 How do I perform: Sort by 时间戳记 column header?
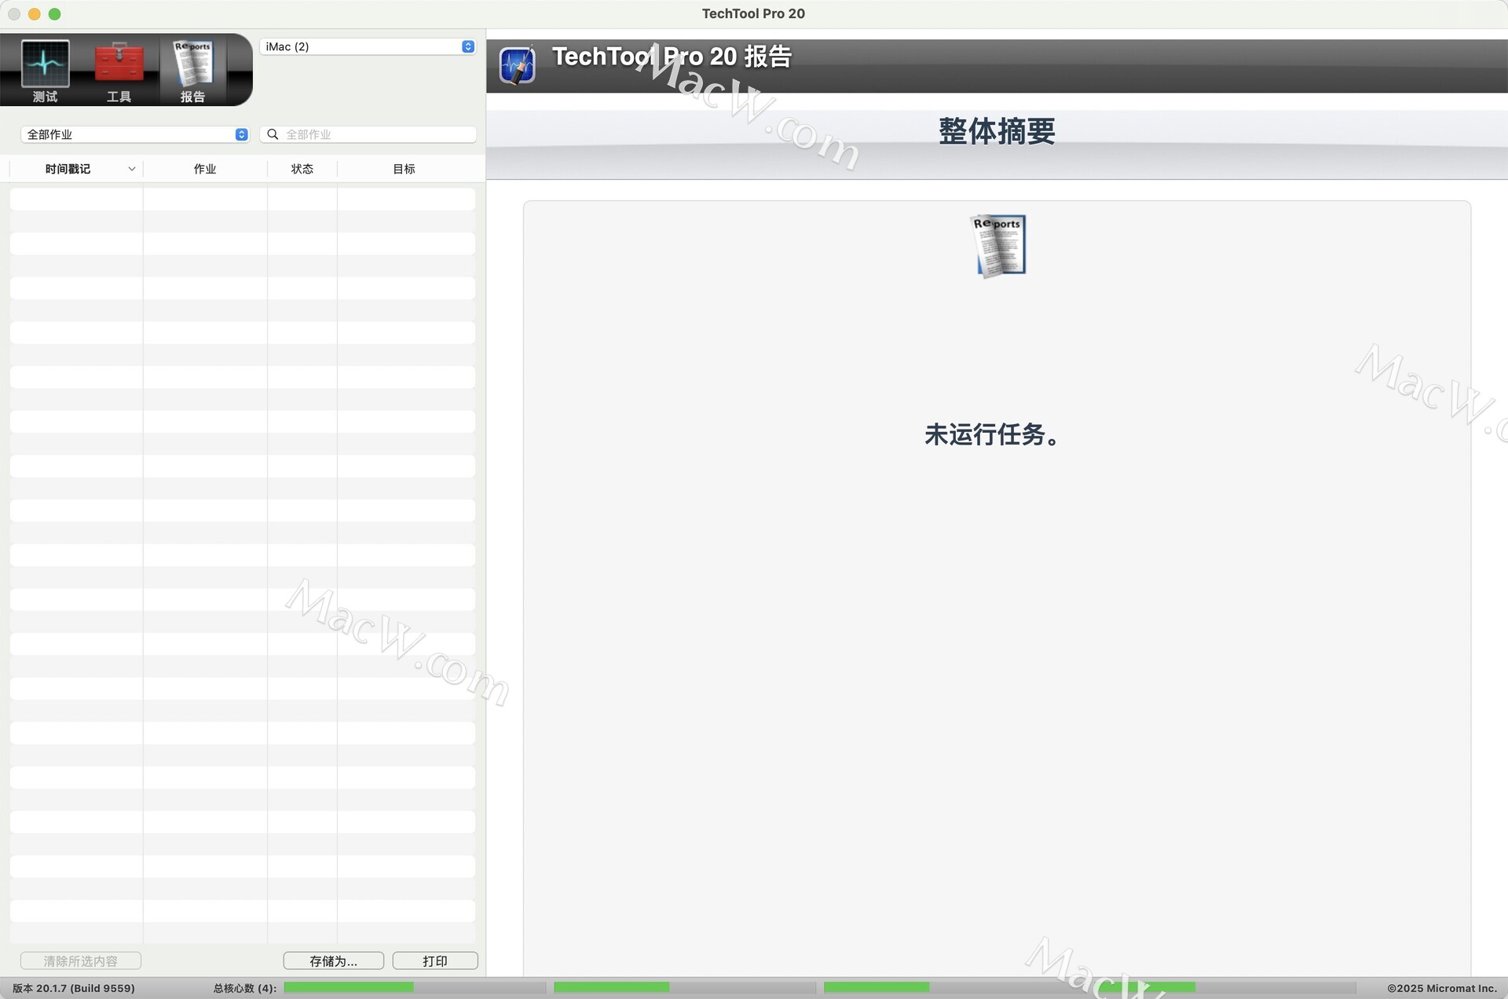[x=68, y=169]
